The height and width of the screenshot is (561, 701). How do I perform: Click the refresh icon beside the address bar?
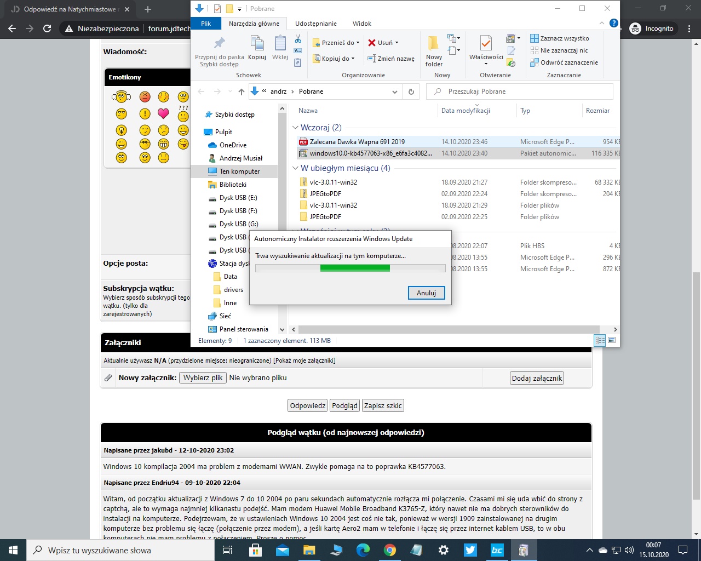[411, 91]
